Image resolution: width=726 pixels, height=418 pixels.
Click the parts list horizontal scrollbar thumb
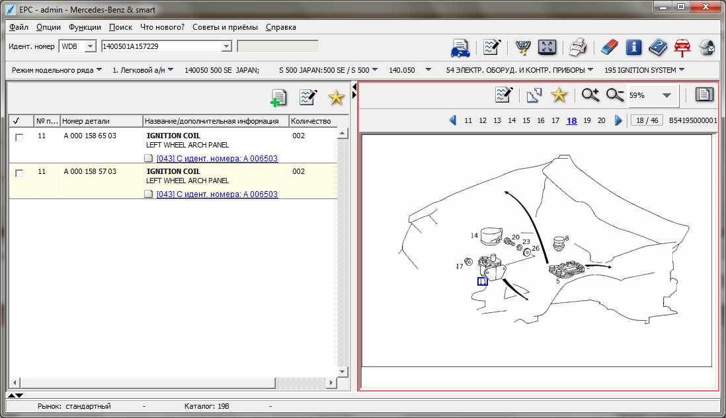pos(147,383)
